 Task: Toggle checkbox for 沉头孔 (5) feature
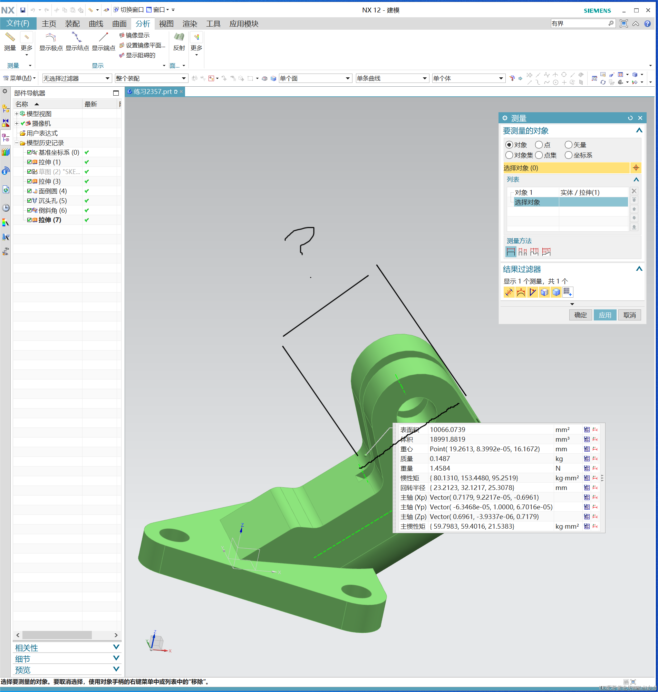tap(29, 201)
